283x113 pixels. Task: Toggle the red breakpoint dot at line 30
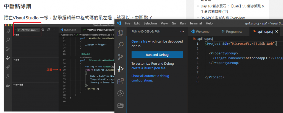60,70
